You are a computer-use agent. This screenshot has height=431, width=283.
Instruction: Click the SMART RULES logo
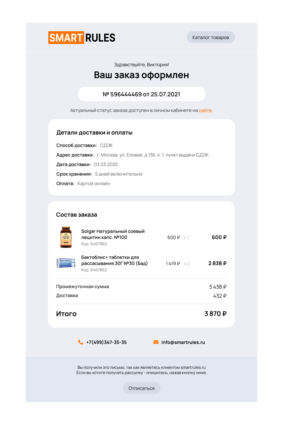tap(82, 38)
